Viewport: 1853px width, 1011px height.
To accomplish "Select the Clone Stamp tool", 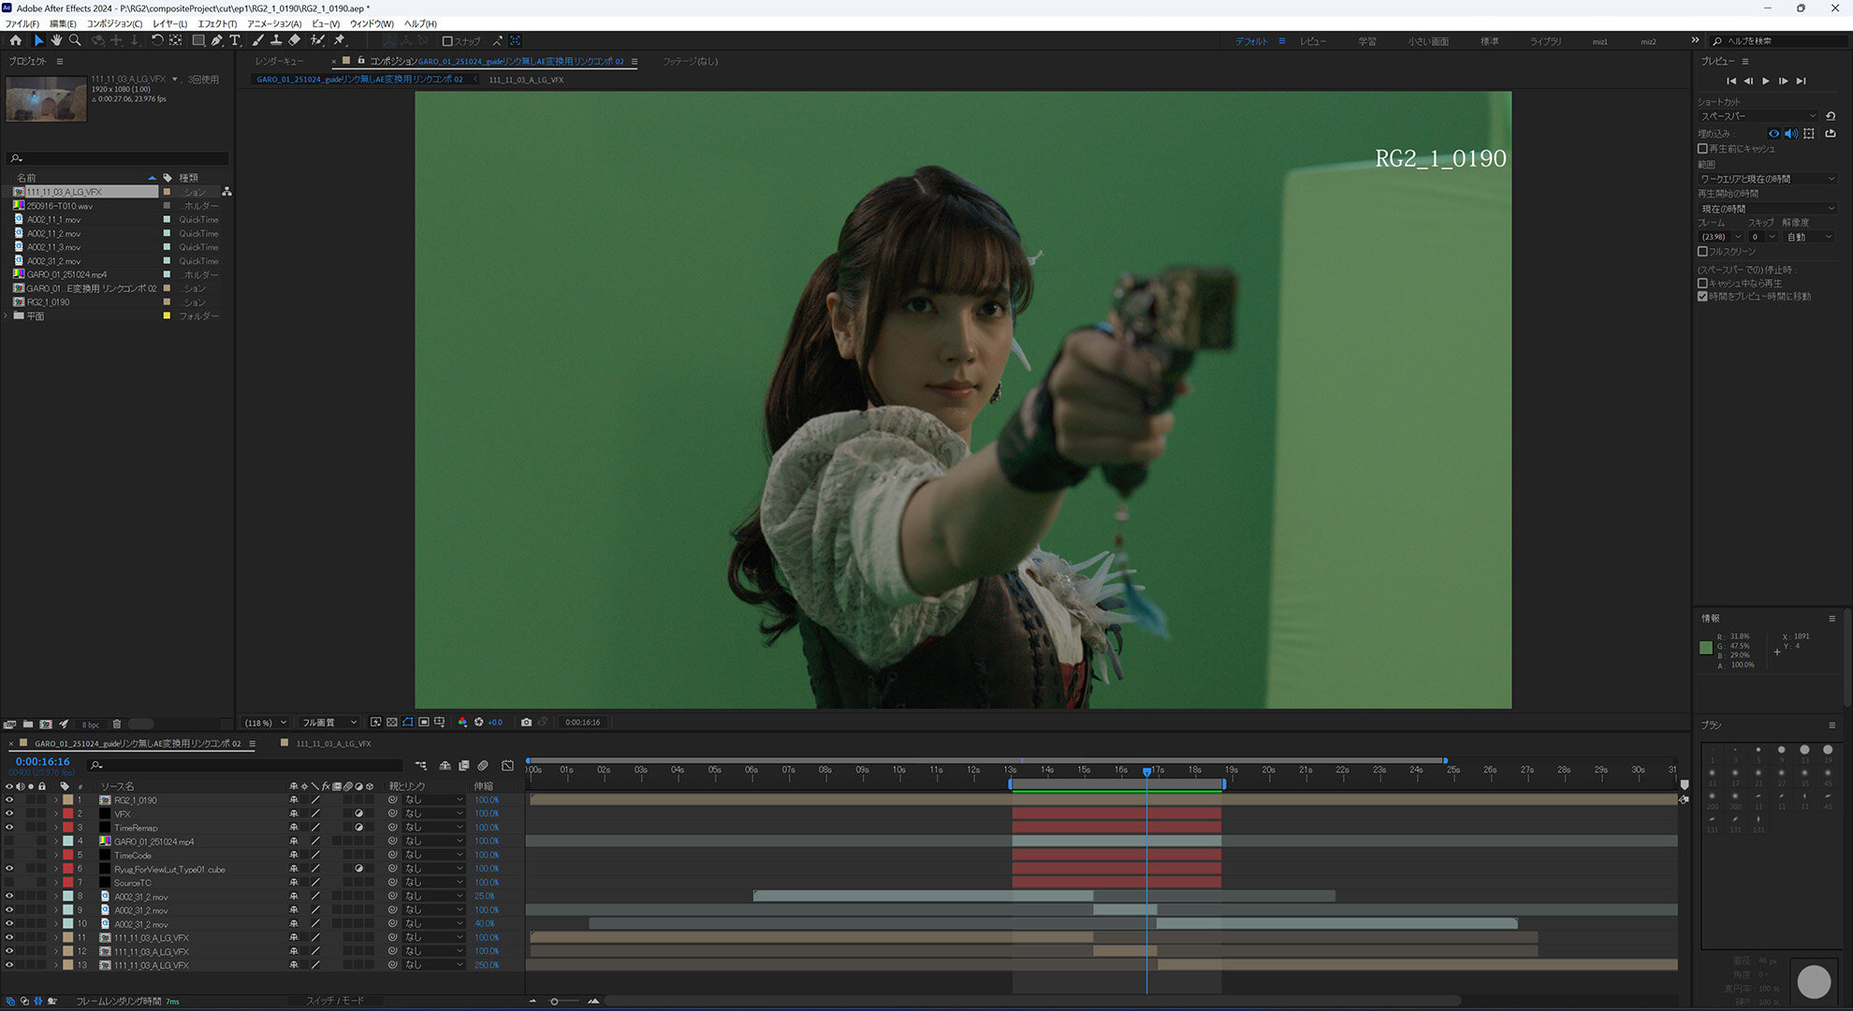I will [276, 40].
